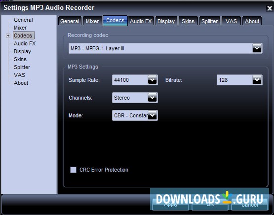Select VAS in the left tree

point(19,75)
